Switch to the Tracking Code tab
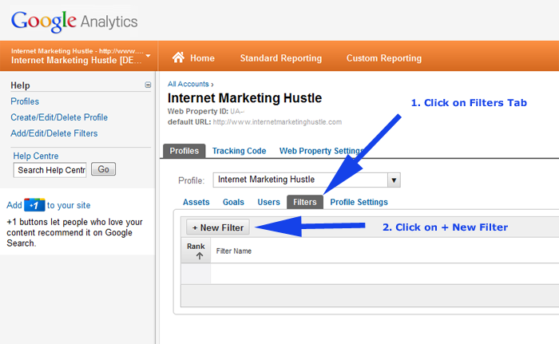 (240, 151)
